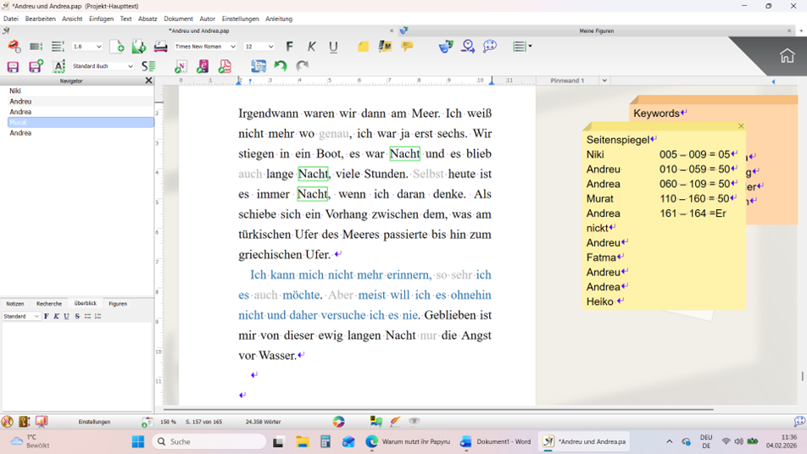Click the redo arrow icon
Image resolution: width=807 pixels, height=454 pixels.
coord(302,66)
